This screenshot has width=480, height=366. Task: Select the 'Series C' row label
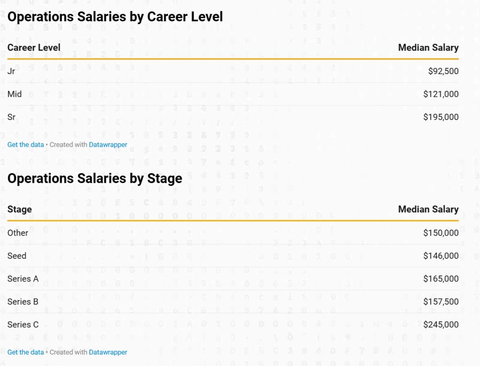[x=23, y=325]
